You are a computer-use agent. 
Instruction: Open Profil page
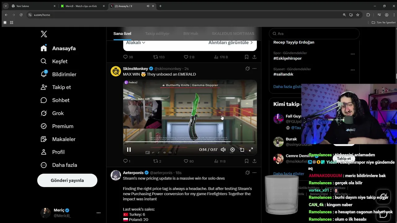52,152
